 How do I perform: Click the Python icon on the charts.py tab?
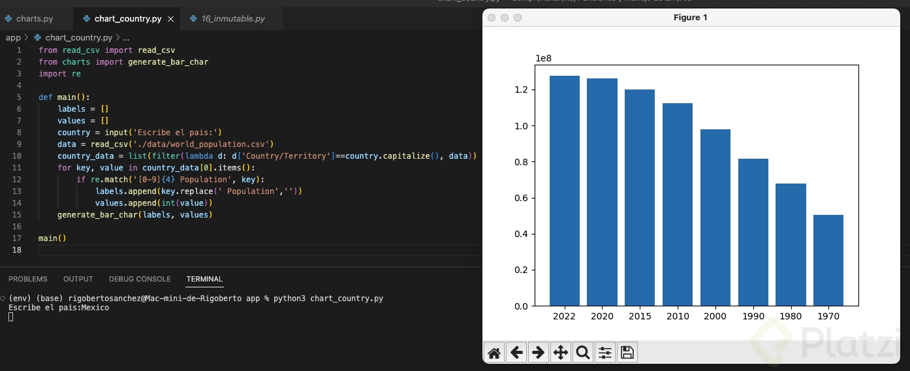(x=8, y=19)
